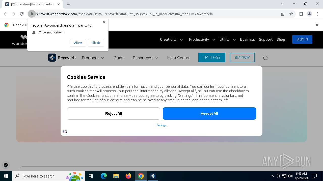The width and height of the screenshot is (323, 181).
Task: Dismiss the notification permission popup
Action: pyautogui.click(x=104, y=22)
